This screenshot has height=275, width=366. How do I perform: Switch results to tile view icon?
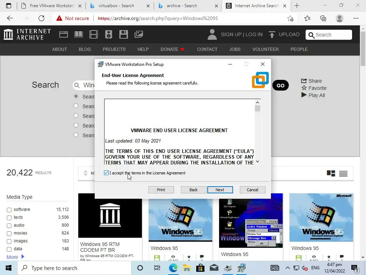click(331, 173)
